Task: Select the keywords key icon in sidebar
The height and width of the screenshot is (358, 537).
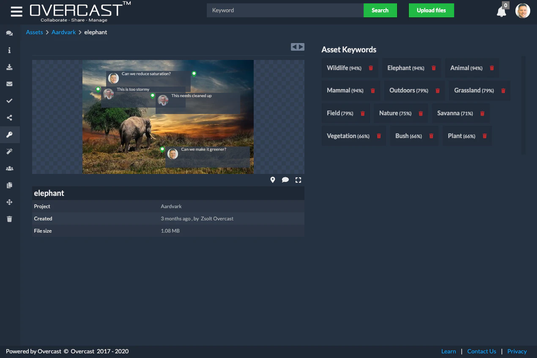Action: click(x=9, y=135)
